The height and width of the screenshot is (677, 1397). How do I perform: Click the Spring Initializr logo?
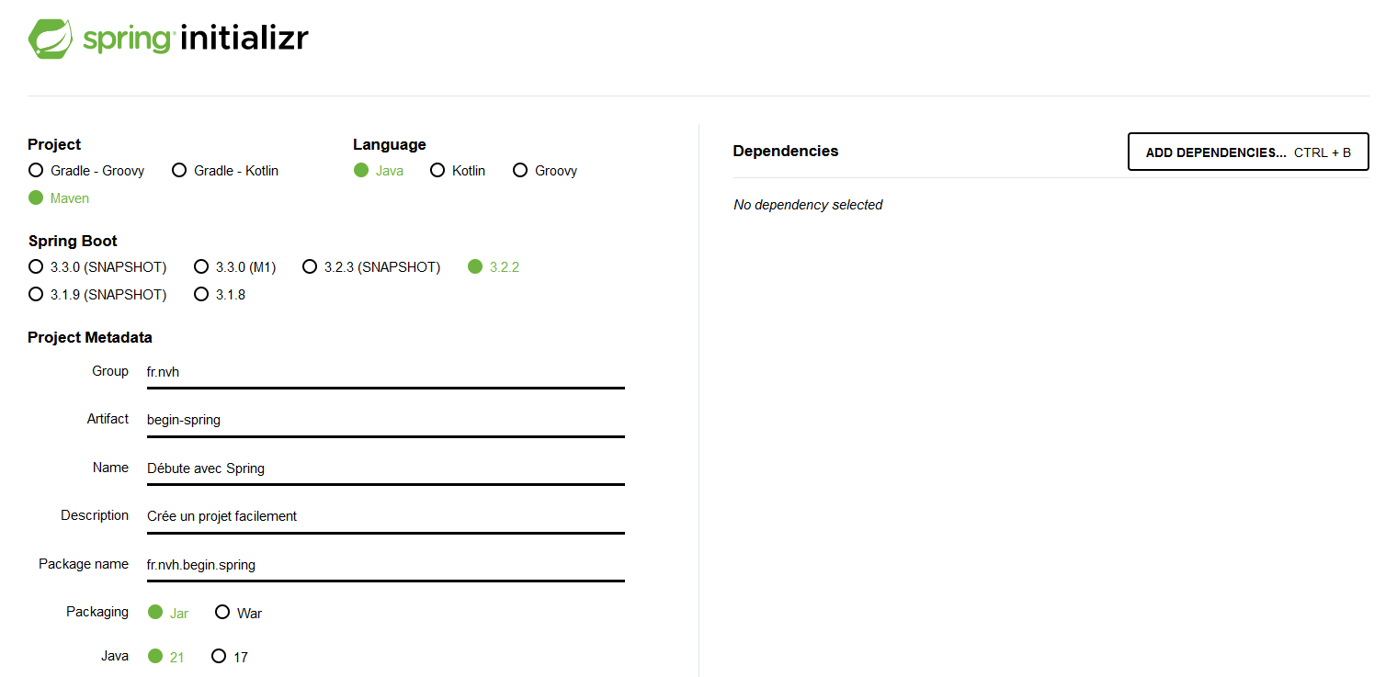pos(168,39)
